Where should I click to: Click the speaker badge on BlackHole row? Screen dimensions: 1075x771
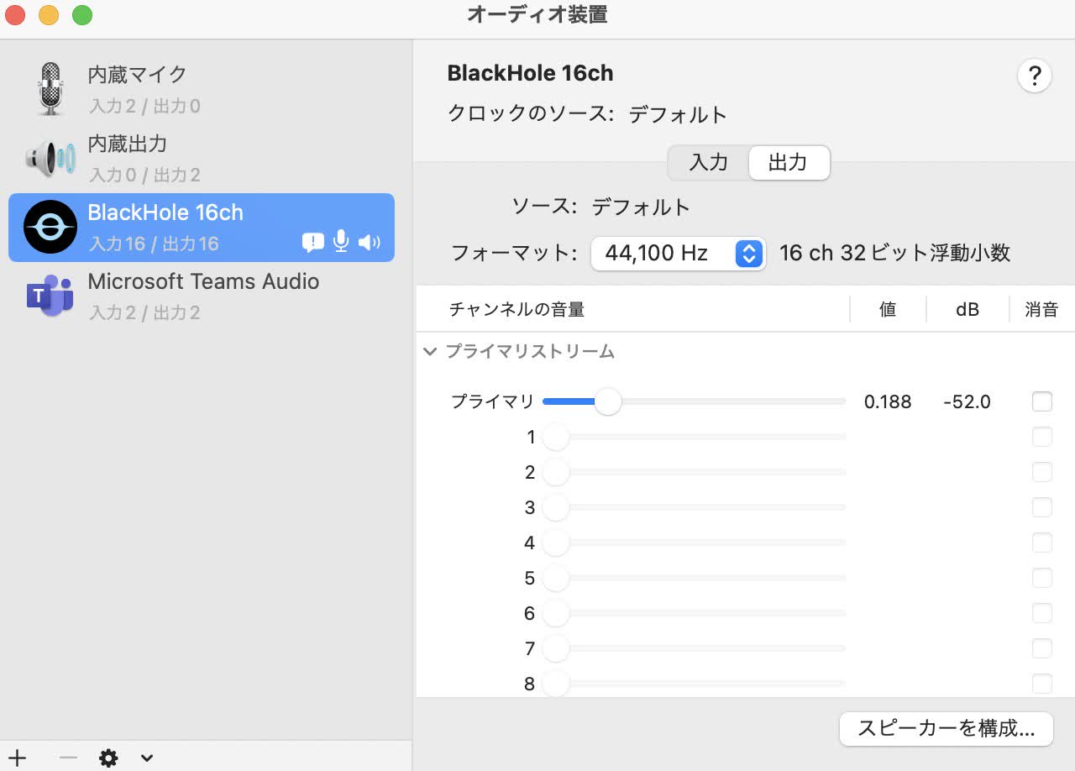(370, 243)
